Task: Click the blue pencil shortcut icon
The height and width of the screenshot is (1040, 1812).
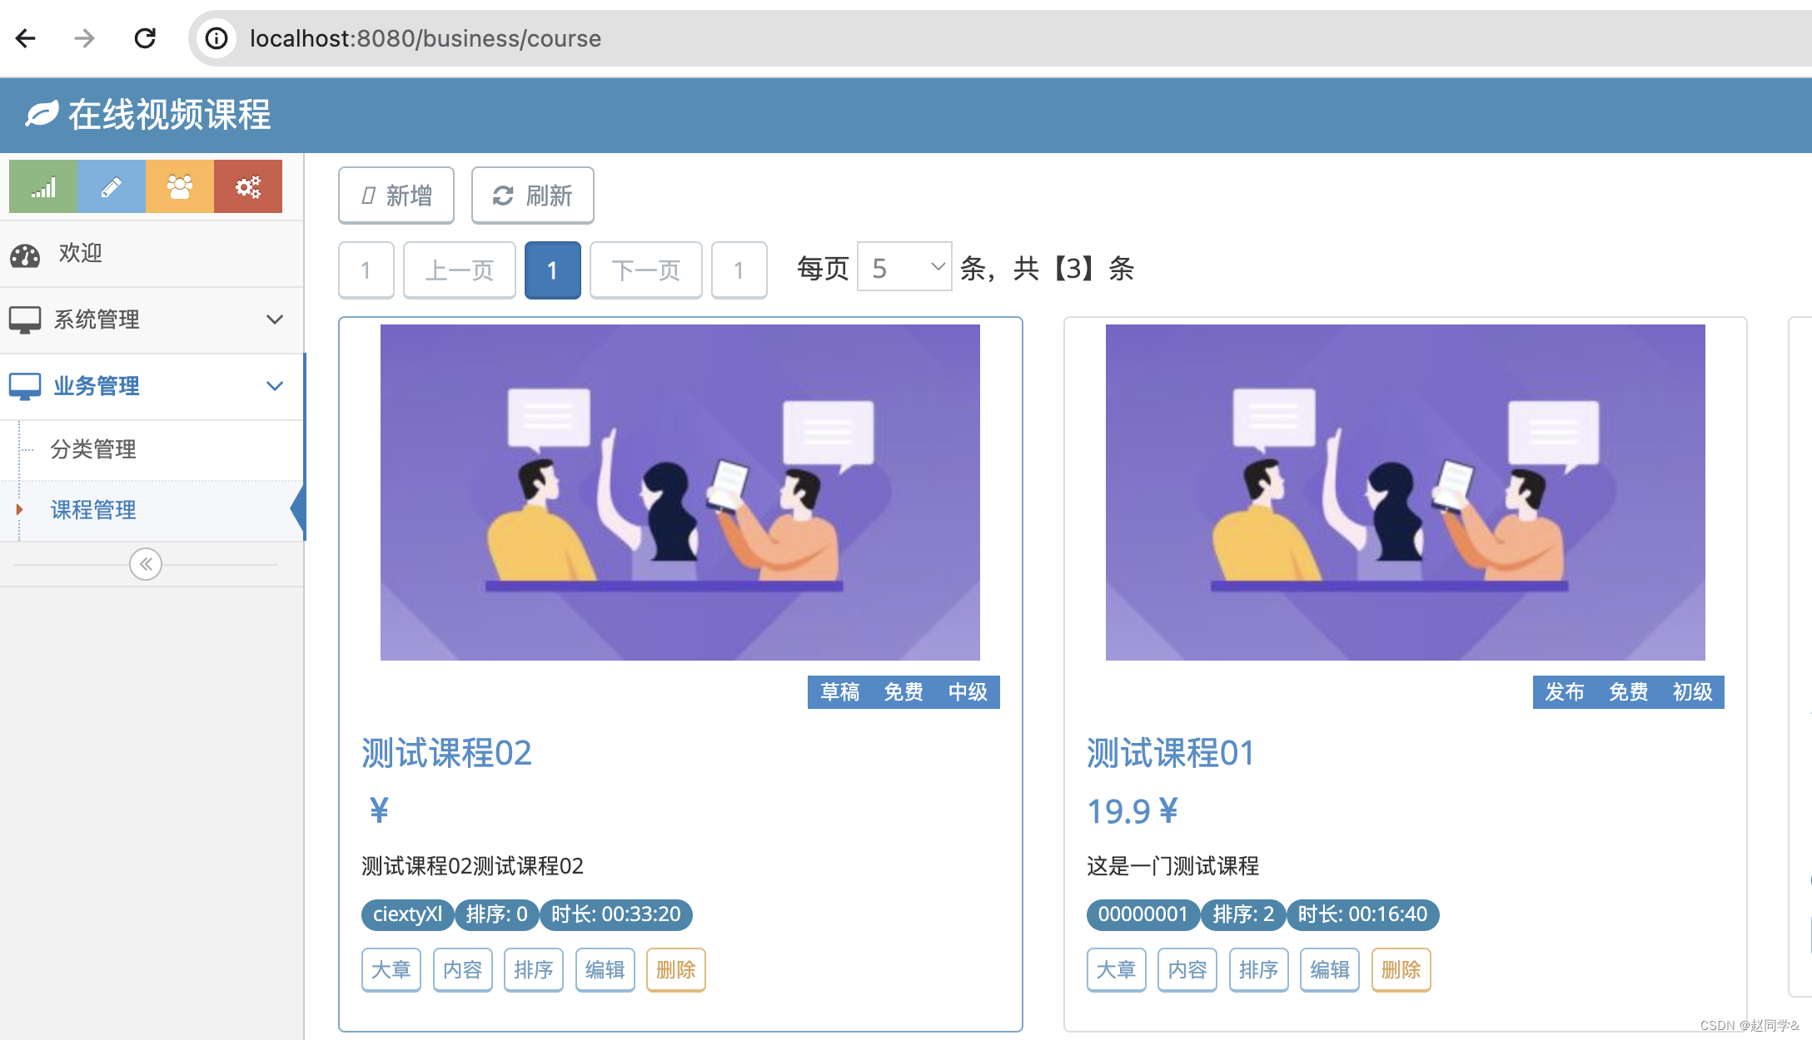Action: [x=112, y=186]
